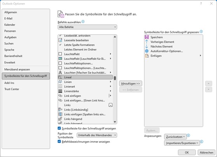Click the icon of Link einfügen... [Einen Link hinz...
The height and width of the screenshot is (157, 217).
coord(60,100)
